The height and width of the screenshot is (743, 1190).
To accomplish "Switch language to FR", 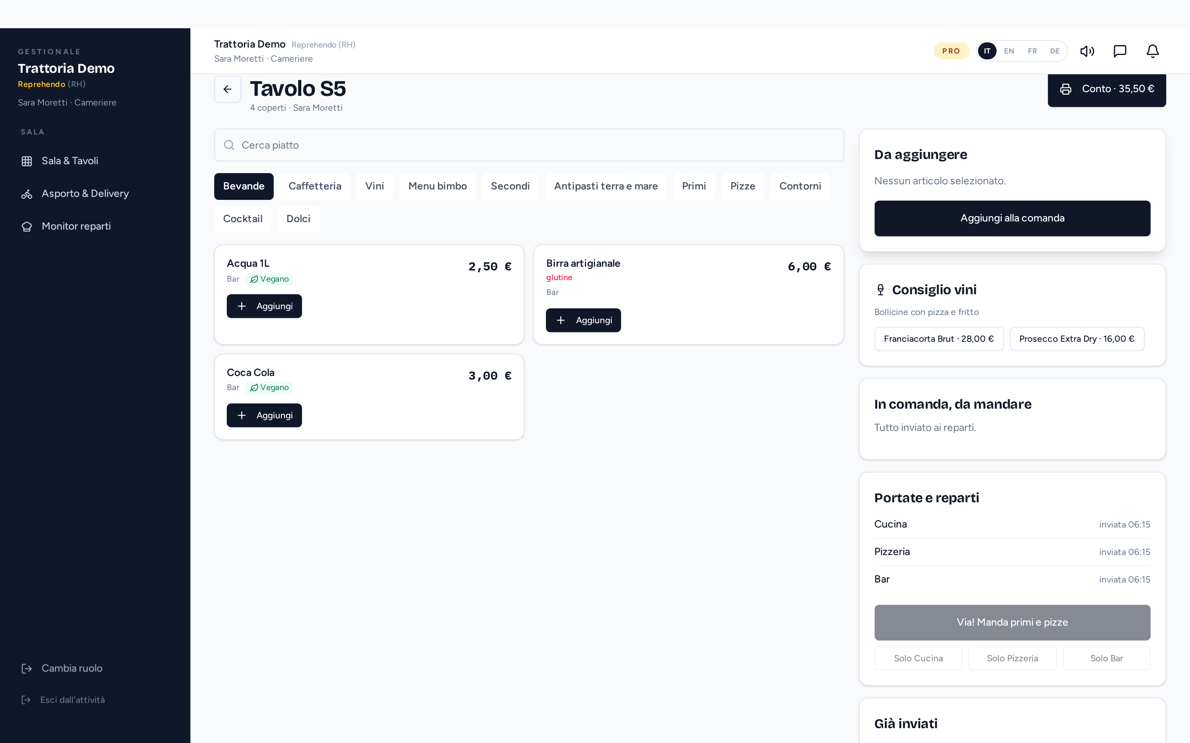I will (x=1032, y=51).
